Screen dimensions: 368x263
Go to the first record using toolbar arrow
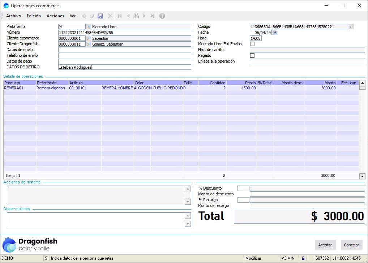click(120, 16)
